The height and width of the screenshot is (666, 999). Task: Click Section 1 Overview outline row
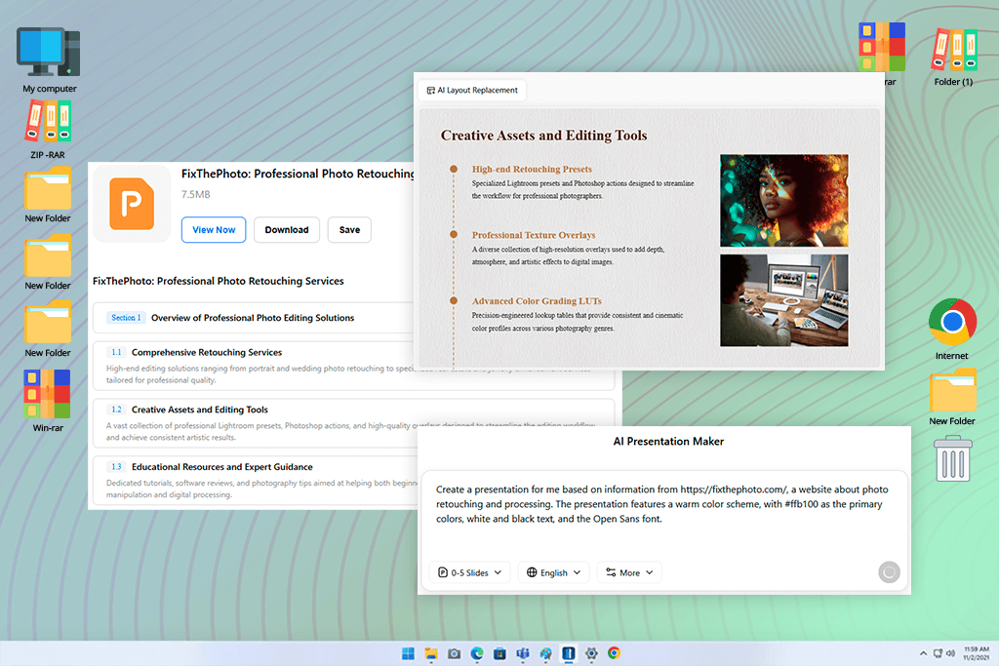255,318
